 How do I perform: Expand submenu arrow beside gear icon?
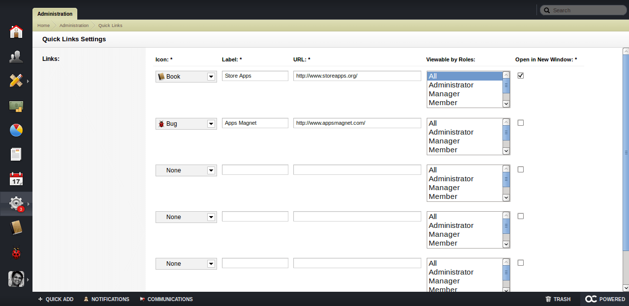pyautogui.click(x=28, y=203)
